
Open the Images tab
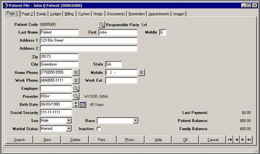click(179, 14)
